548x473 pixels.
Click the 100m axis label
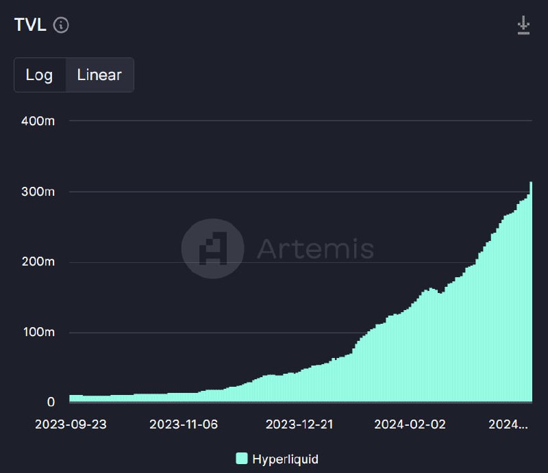(x=39, y=331)
